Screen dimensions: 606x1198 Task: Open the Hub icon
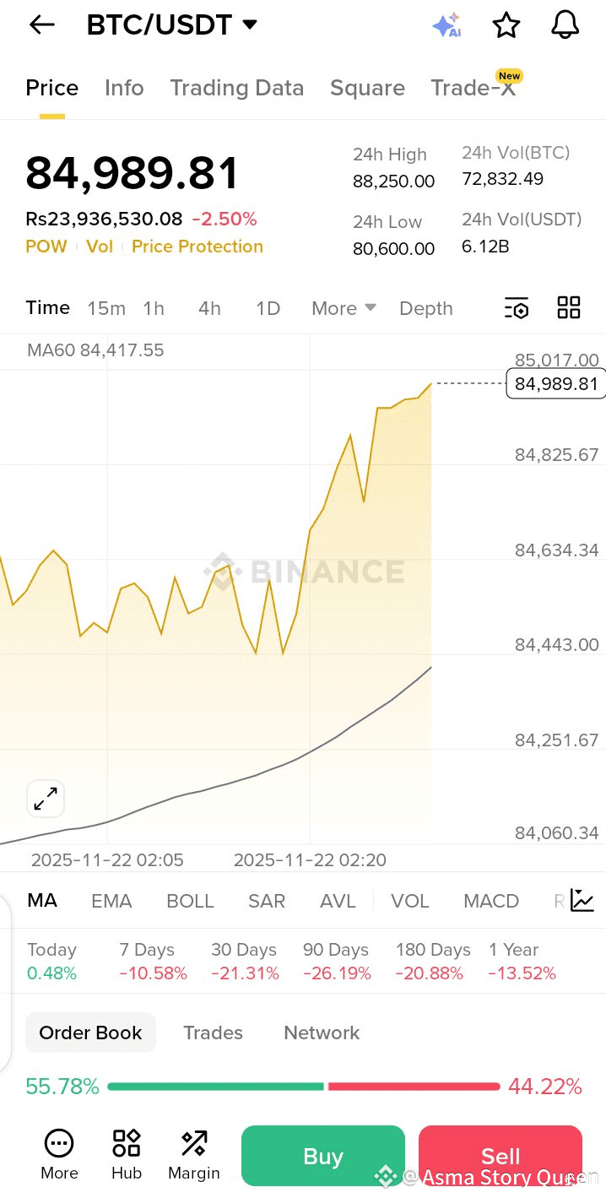click(x=127, y=1154)
